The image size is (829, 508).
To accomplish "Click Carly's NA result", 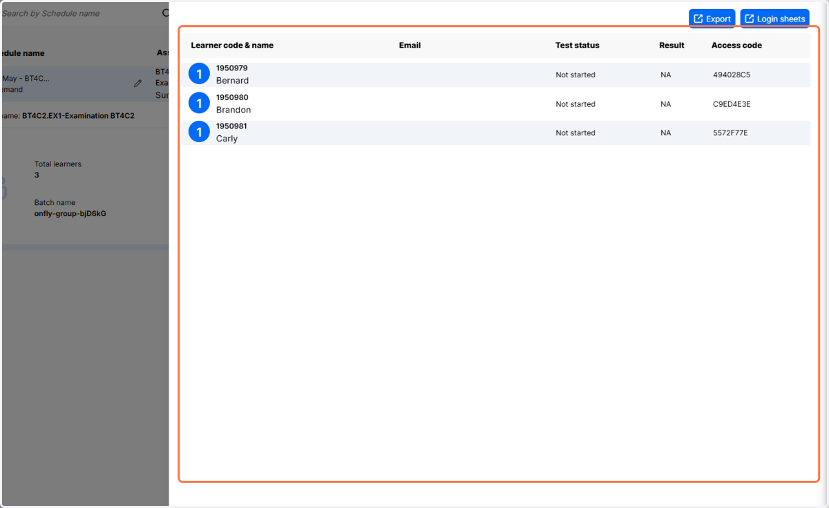I will pos(665,133).
